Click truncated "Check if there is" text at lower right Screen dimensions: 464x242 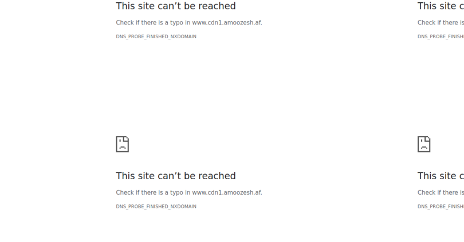click(x=441, y=192)
